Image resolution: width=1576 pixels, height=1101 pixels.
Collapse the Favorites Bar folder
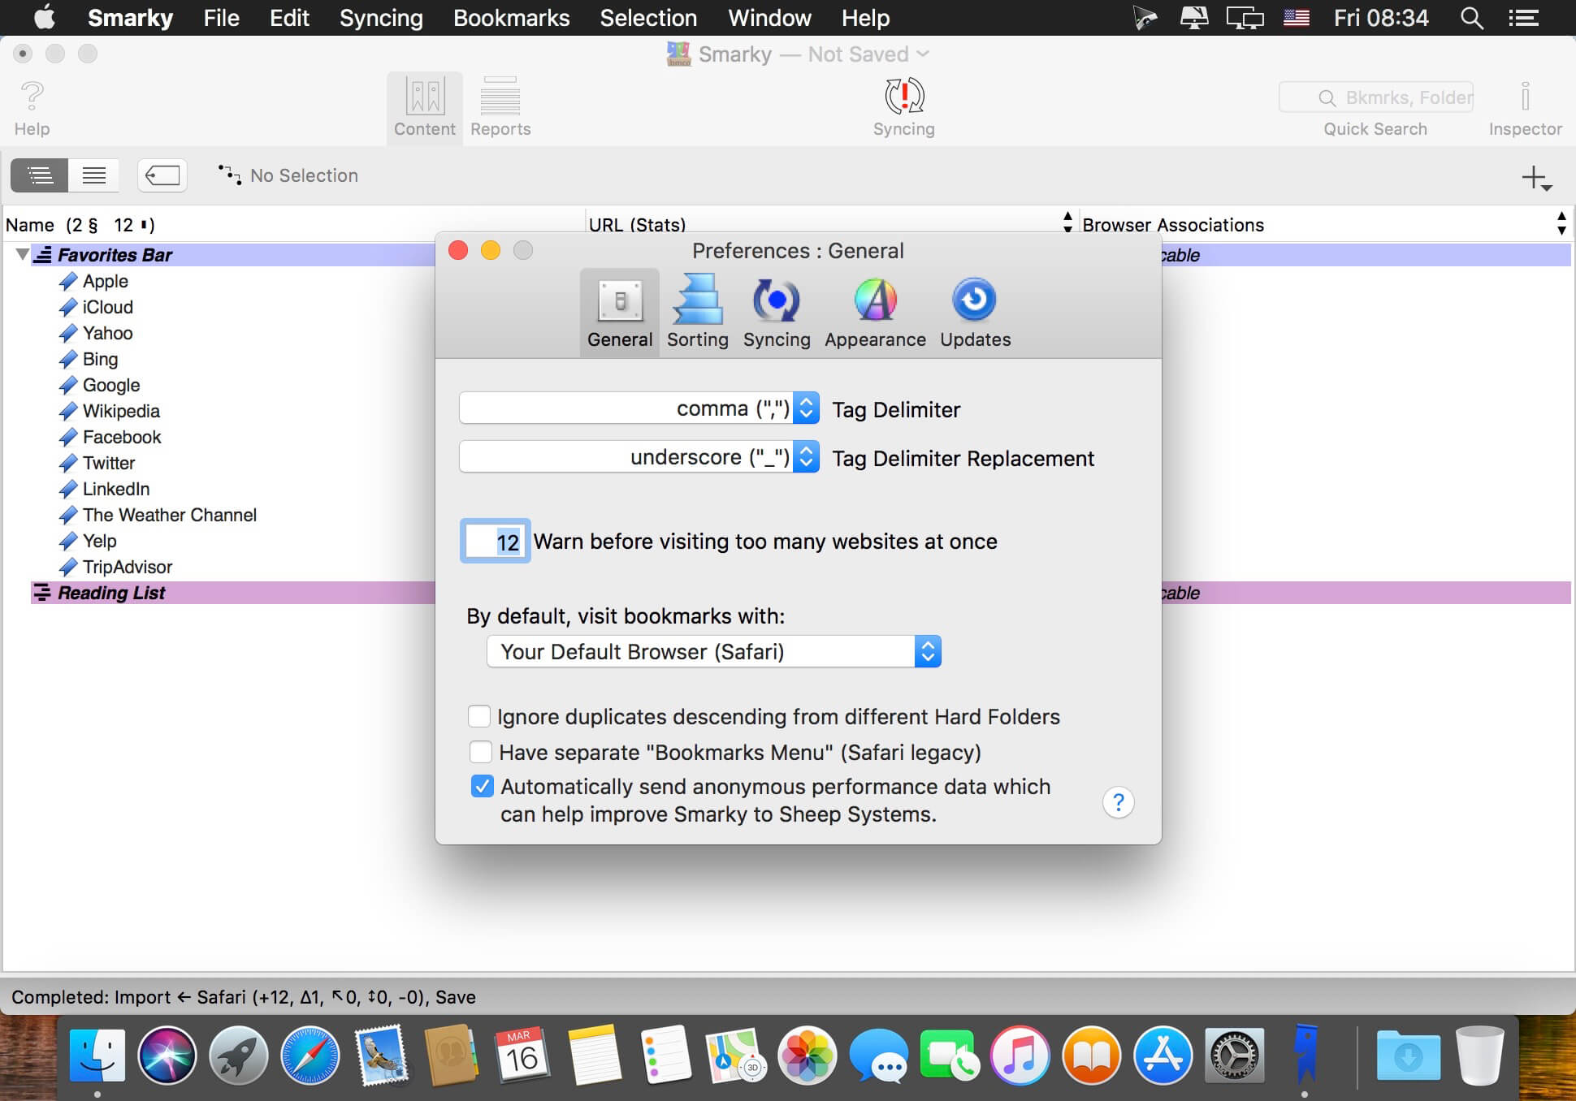tap(22, 255)
